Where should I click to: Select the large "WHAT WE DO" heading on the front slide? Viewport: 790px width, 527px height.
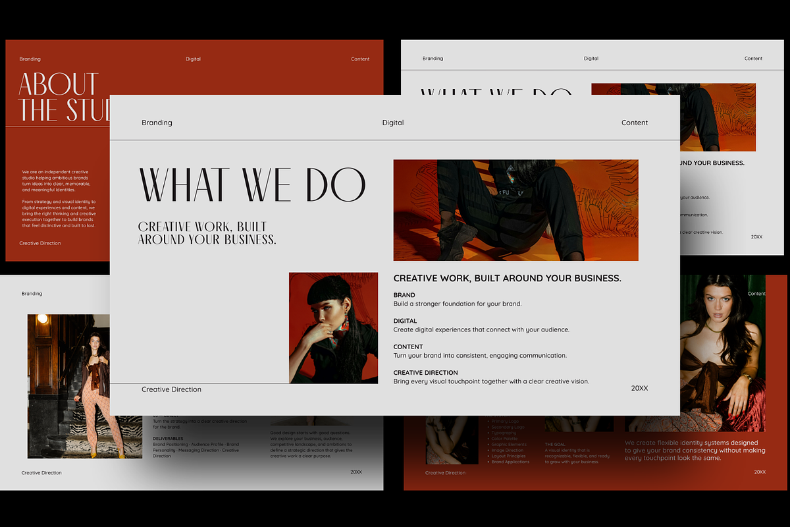tap(252, 184)
